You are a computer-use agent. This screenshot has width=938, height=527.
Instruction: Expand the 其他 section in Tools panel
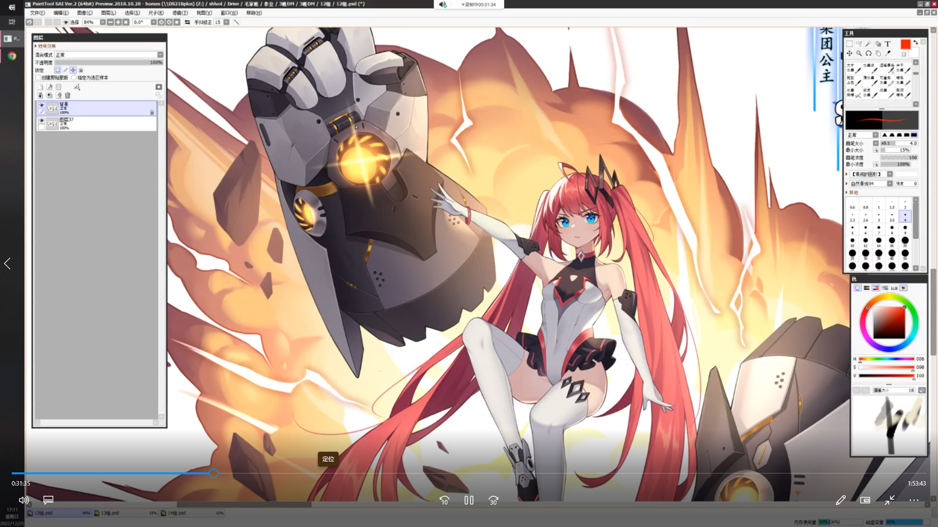click(853, 193)
